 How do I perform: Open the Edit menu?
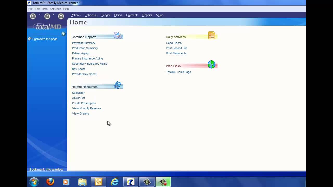37,9
